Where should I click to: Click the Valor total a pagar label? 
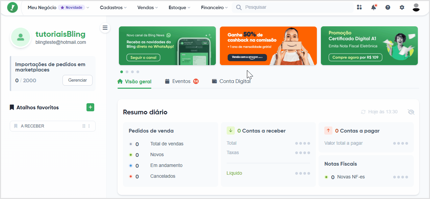tap(344, 143)
